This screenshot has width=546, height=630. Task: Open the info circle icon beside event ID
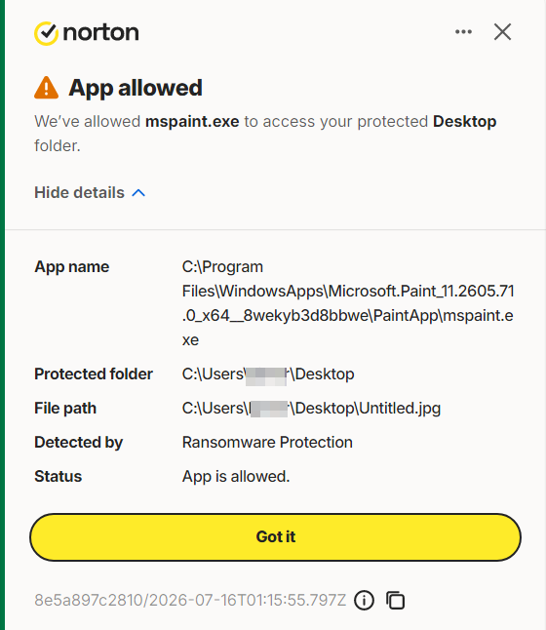pyautogui.click(x=364, y=601)
